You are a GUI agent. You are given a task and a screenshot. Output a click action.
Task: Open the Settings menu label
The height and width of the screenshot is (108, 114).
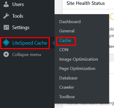21,27
